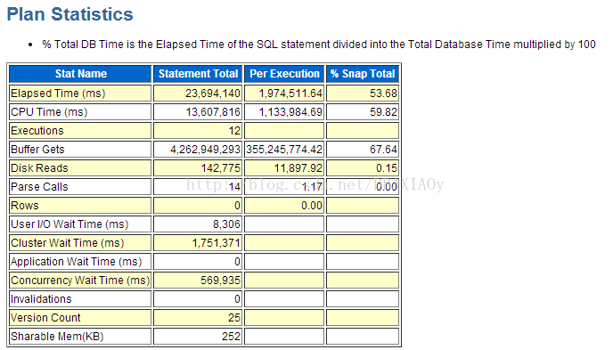Click the Rows stat name cell
613x350 pixels.
coord(80,206)
